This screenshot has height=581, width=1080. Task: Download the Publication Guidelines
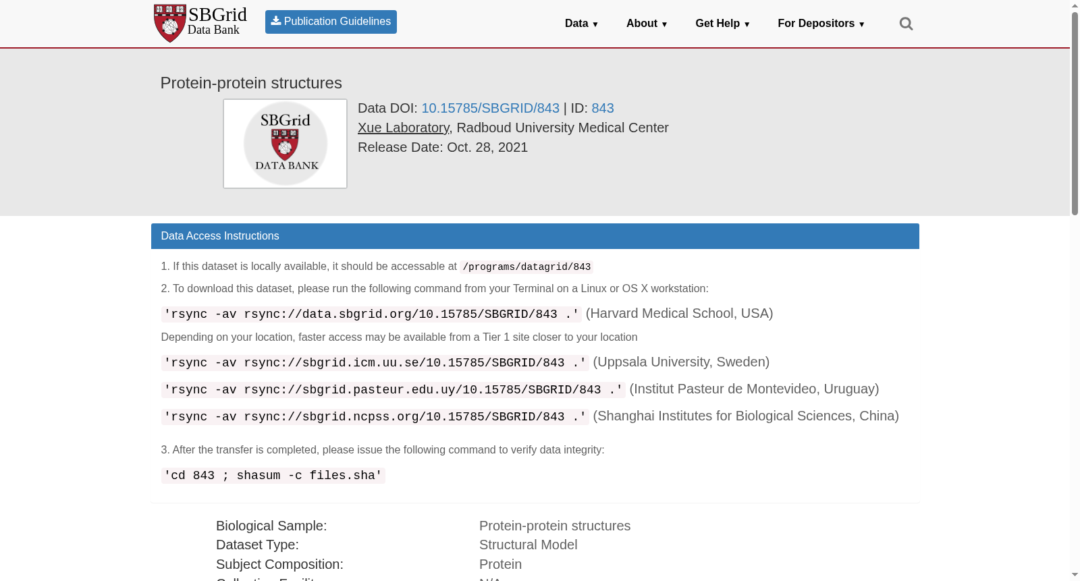coord(331,22)
